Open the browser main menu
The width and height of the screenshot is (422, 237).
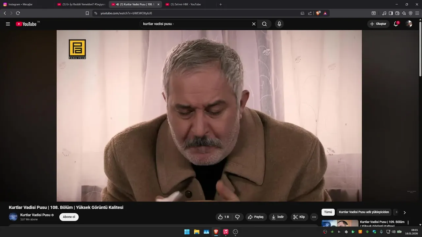point(417,13)
